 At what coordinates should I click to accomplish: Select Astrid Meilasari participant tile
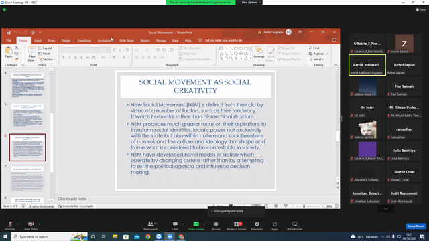point(367,65)
